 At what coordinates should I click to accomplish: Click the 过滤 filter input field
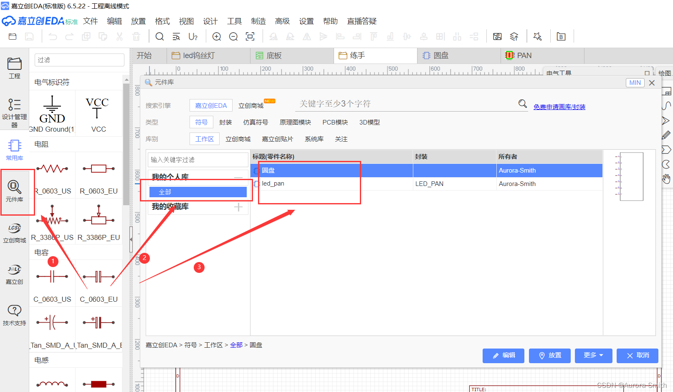[79, 60]
